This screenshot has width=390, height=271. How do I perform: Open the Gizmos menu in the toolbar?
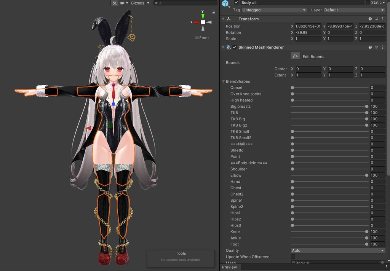(139, 3)
